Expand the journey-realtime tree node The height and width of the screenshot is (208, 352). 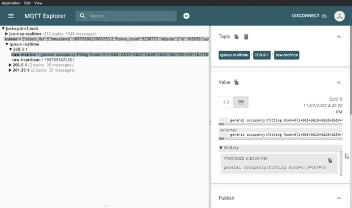7,34
